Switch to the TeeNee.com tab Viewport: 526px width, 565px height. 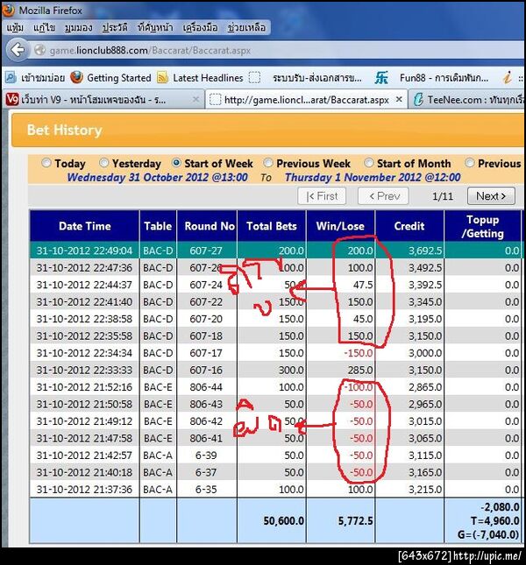[x=467, y=100]
